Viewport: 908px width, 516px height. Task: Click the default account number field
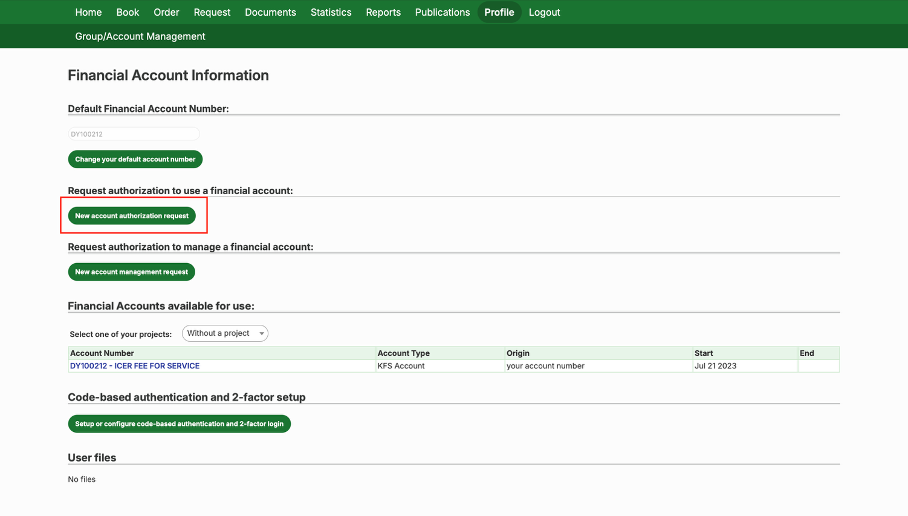[134, 134]
